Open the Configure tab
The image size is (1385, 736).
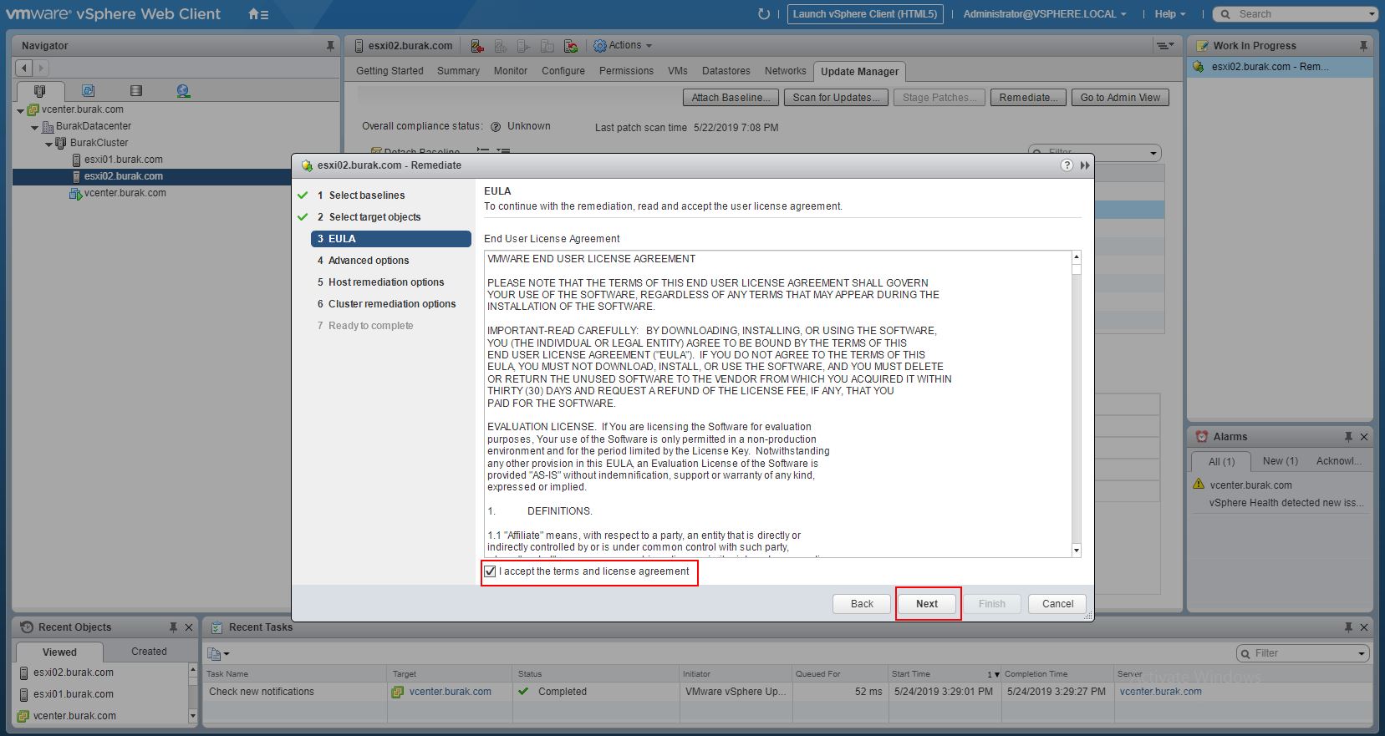tap(563, 71)
